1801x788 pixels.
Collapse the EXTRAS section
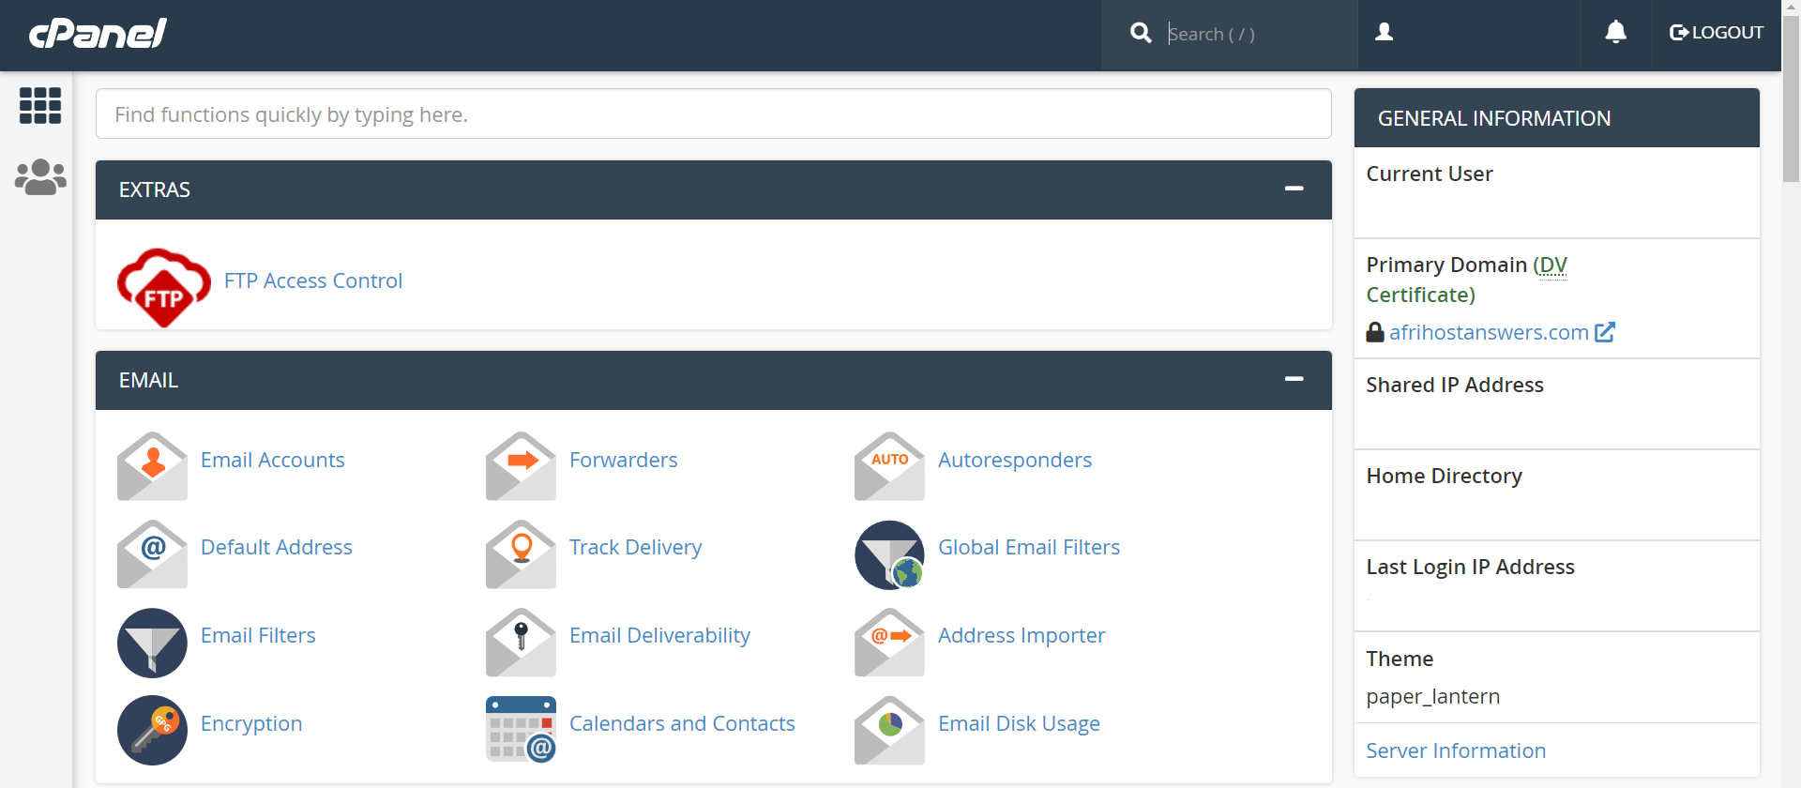coord(1294,189)
